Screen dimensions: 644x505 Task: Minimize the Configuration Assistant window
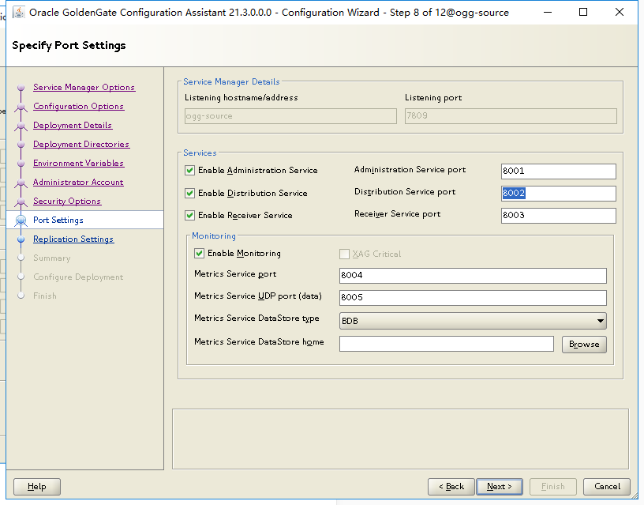tap(548, 13)
